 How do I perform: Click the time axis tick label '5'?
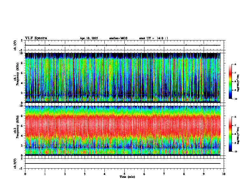(x=124, y=174)
